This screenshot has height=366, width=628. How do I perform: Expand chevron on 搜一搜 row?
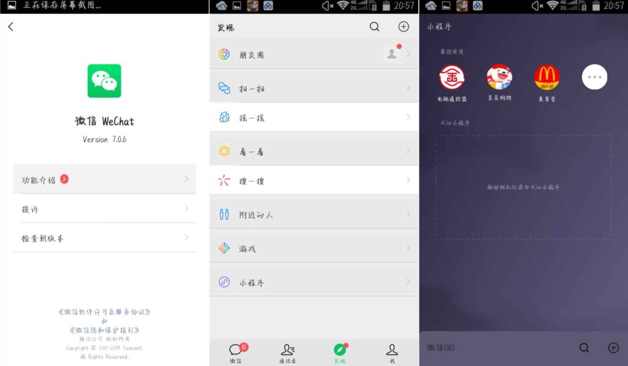[408, 180]
